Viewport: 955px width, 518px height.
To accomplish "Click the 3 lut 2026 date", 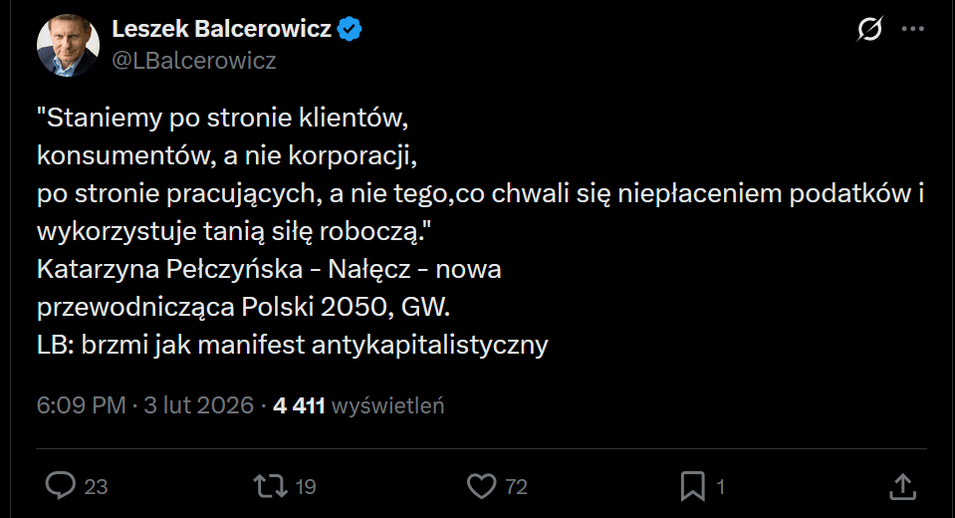I will 197,405.
